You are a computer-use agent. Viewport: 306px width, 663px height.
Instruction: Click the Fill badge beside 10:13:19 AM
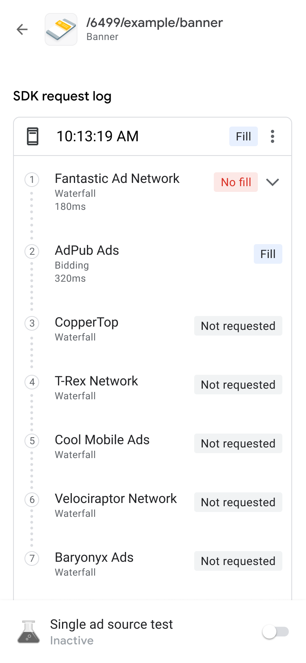click(243, 136)
